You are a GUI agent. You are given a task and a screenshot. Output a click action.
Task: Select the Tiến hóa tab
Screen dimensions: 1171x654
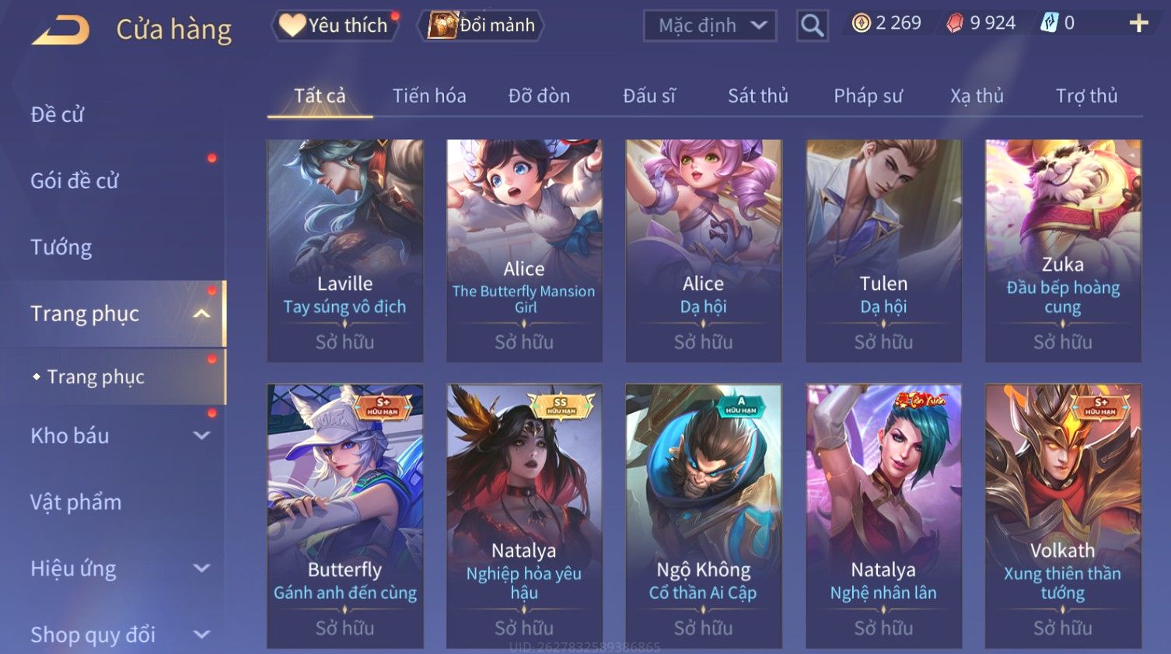click(x=429, y=96)
